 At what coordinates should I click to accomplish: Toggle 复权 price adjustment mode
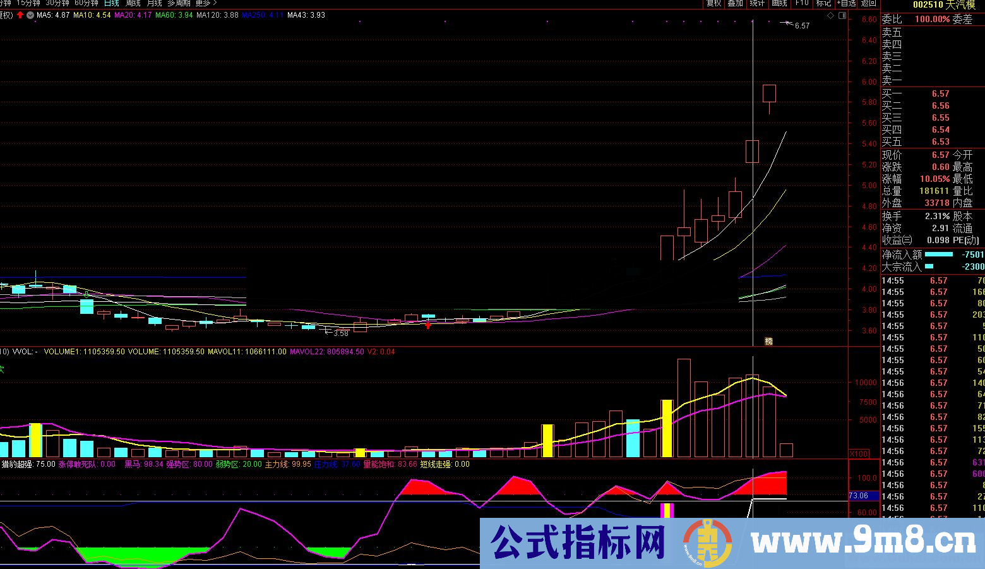click(714, 3)
